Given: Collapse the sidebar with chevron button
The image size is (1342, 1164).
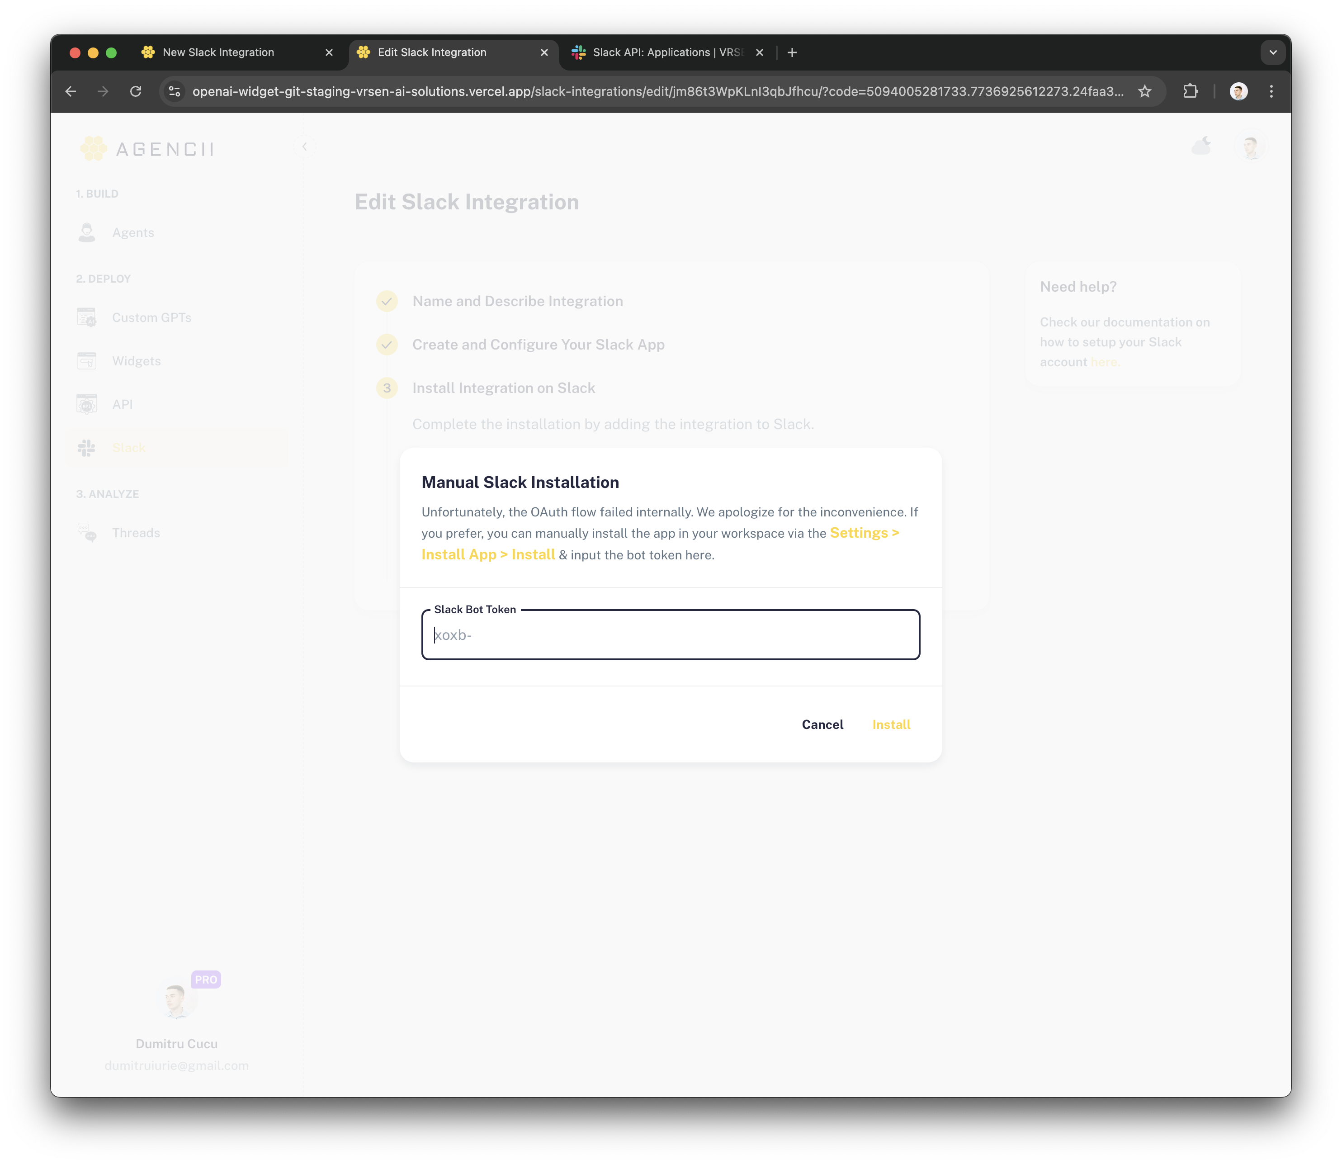Looking at the screenshot, I should point(305,147).
